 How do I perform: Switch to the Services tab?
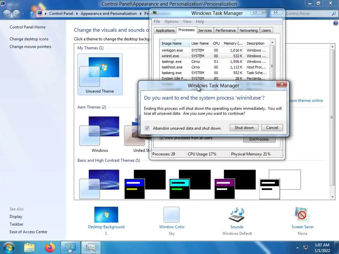pos(205,30)
